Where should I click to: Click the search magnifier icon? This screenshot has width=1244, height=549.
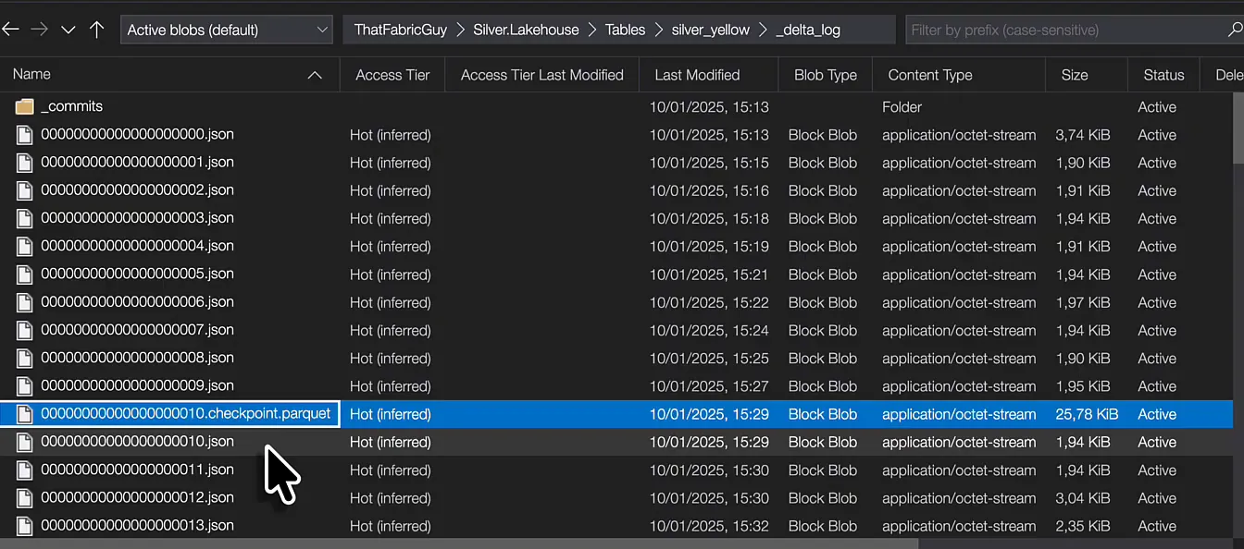1235,30
